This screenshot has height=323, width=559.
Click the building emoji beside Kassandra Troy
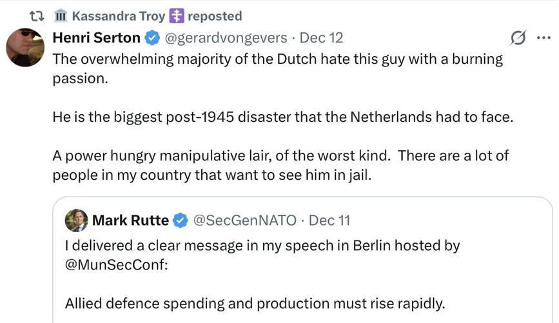(61, 16)
